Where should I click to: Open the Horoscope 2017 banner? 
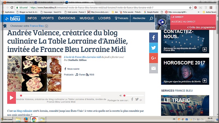click(x=185, y=71)
